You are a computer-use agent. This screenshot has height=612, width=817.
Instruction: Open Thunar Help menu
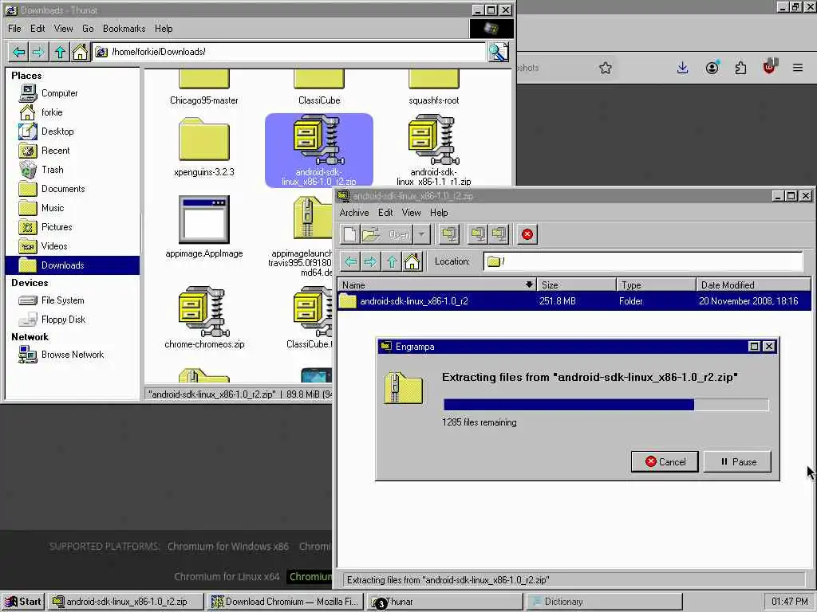coord(164,29)
